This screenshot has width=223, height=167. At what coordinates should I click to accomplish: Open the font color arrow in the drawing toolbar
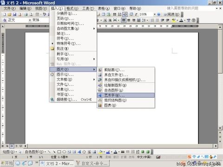click(x=119, y=152)
